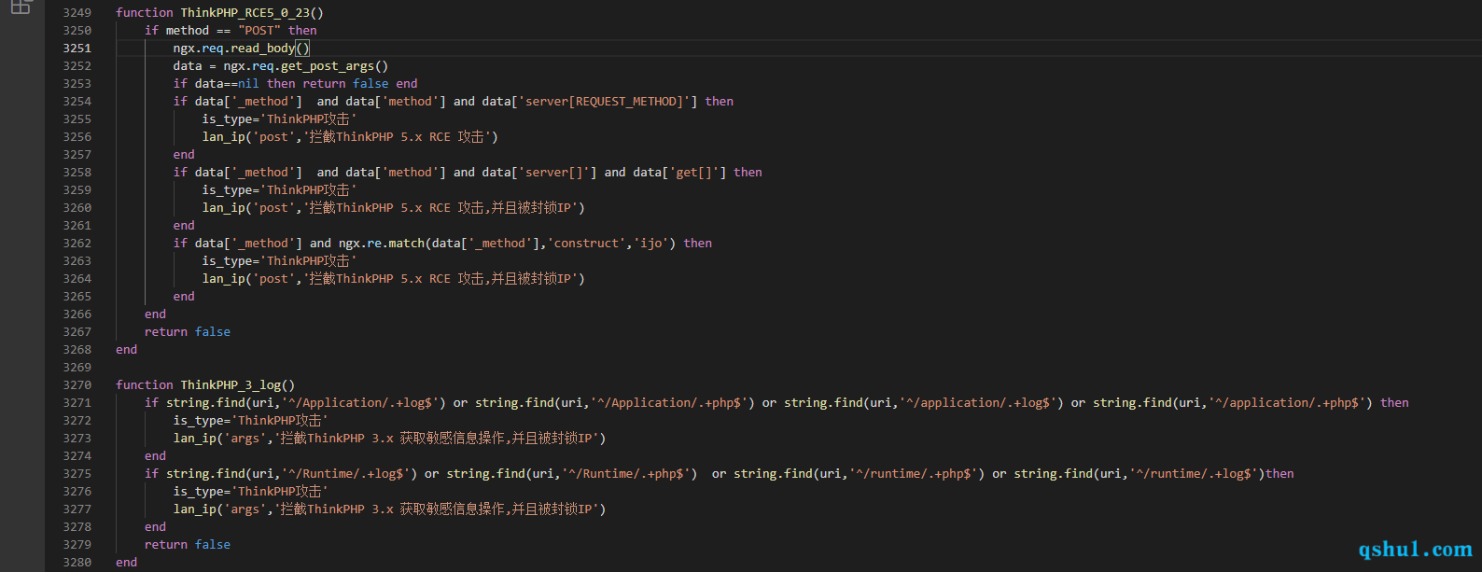Click the ThinkPHP_3_log function name
Image resolution: width=1482 pixels, height=572 pixels.
[231, 385]
